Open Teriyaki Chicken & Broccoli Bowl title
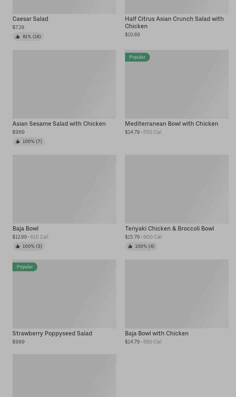The image size is (236, 397). [169, 228]
